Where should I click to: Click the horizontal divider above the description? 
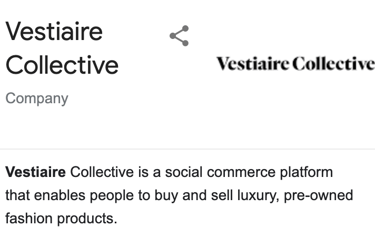coord(187,149)
